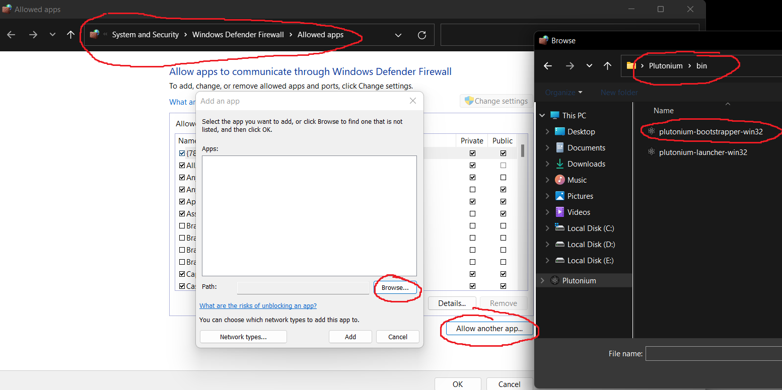Select Music icon in tree

tap(559, 180)
